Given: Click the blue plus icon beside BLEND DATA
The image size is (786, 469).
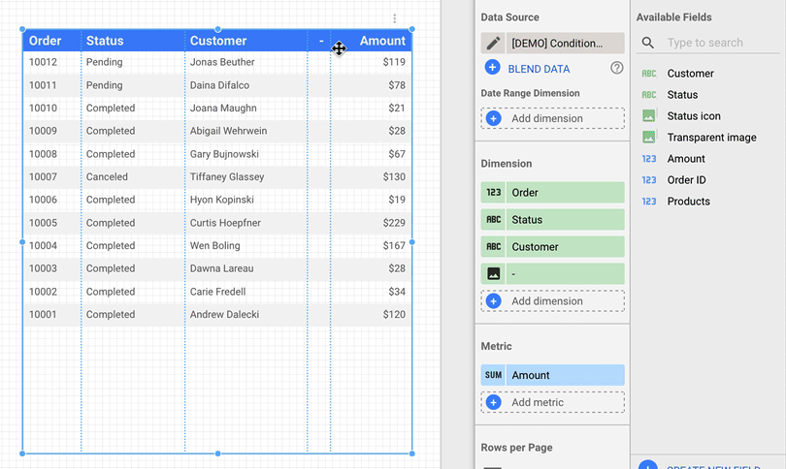Looking at the screenshot, I should coord(492,67).
